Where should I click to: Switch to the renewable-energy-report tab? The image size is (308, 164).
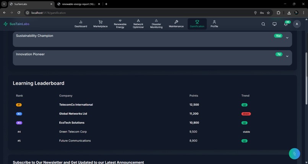[x=79, y=4]
